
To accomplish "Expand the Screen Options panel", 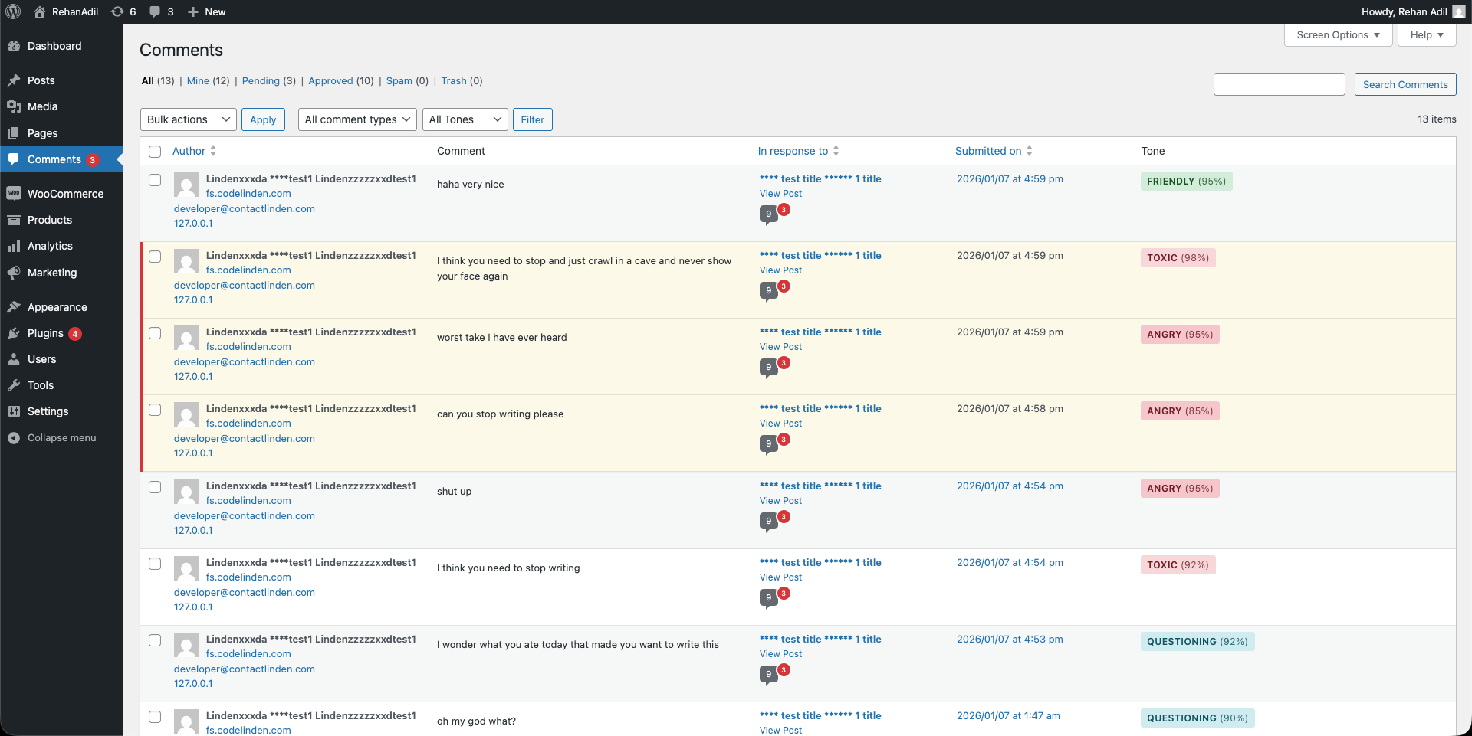I will coord(1337,34).
